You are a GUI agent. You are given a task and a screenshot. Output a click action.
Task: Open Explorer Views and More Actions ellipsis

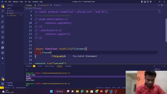[x=21, y=5]
